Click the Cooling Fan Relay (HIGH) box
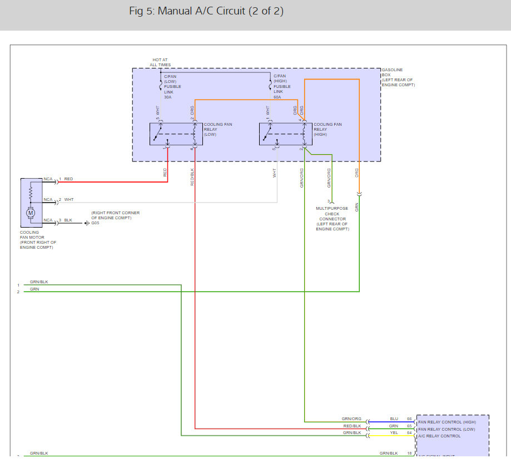The image size is (511, 468). point(285,134)
